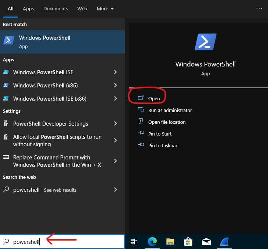The image size is (268, 249).
Task: Open Allow local PowerShell scripts setting
Action: point(62,141)
